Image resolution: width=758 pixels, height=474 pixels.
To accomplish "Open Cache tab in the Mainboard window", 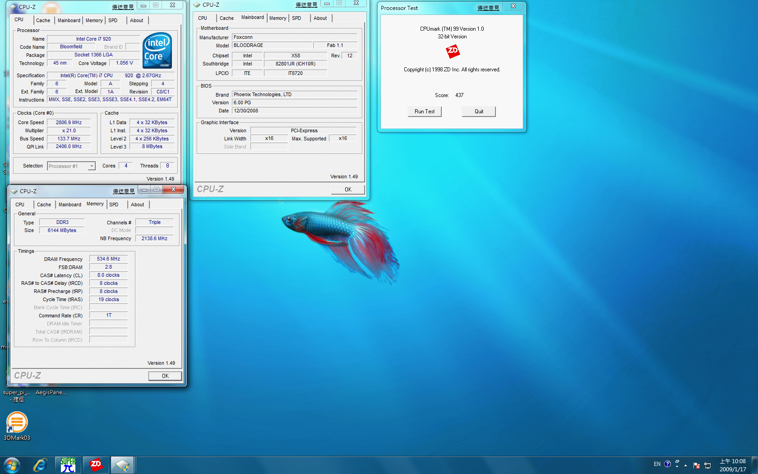I will [x=226, y=18].
